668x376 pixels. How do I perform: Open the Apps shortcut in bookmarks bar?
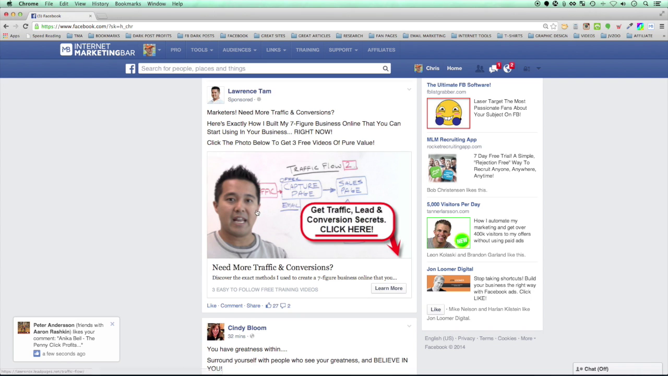pyautogui.click(x=11, y=36)
